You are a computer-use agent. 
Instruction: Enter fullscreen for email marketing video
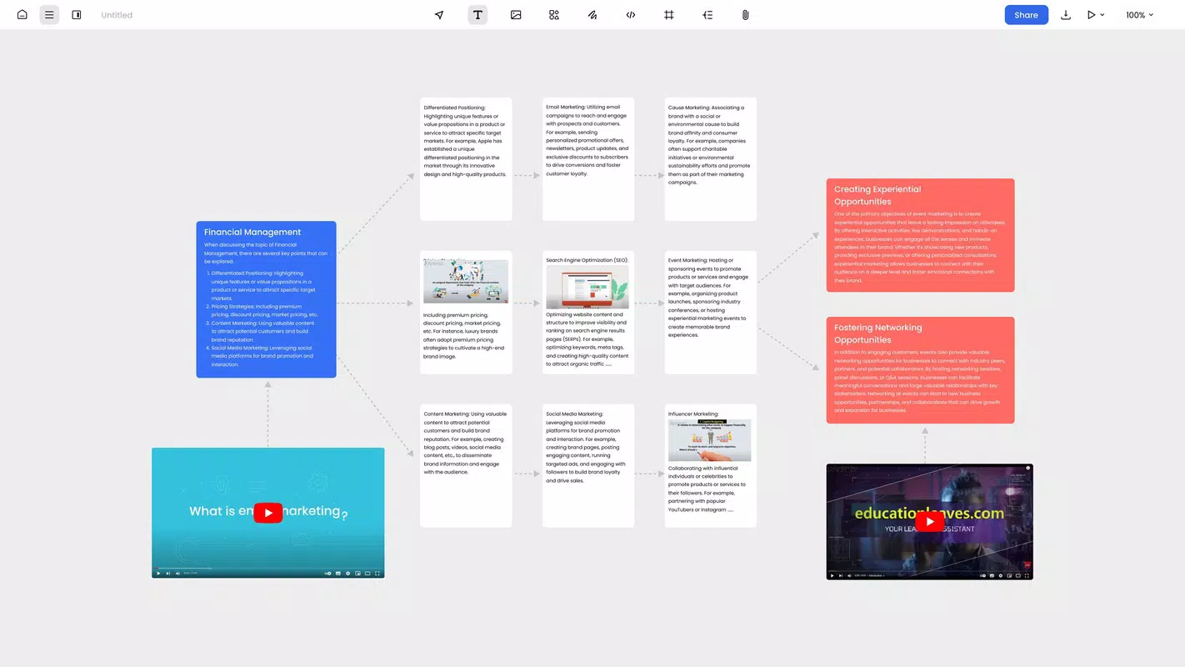[377, 574]
